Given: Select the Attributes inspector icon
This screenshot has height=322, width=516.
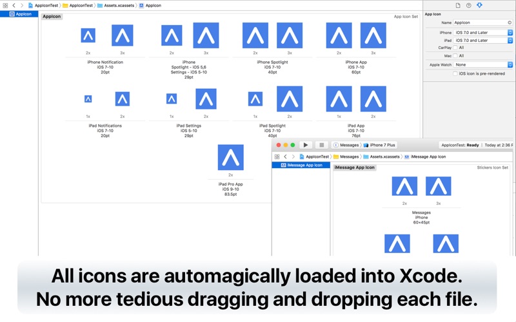Looking at the screenshot, I should click(x=479, y=5).
